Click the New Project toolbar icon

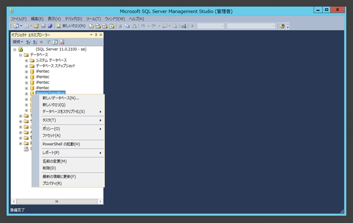coord(16,26)
